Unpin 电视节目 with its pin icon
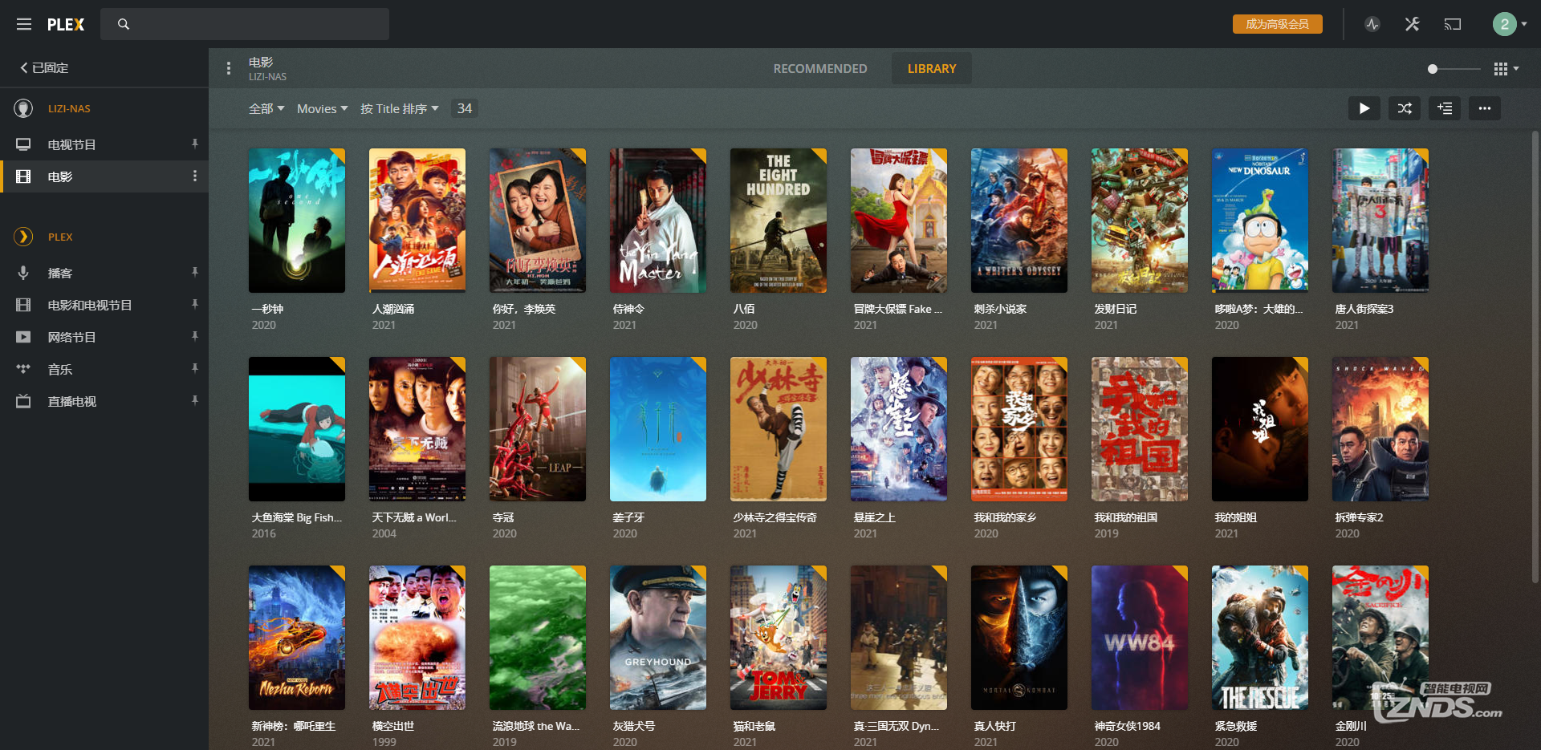 [194, 144]
